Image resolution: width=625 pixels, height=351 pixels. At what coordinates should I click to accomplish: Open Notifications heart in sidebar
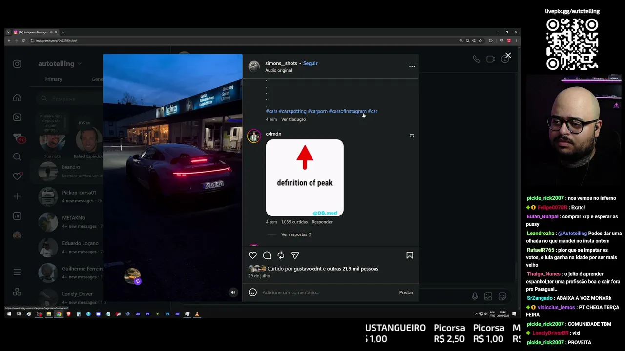click(17, 176)
